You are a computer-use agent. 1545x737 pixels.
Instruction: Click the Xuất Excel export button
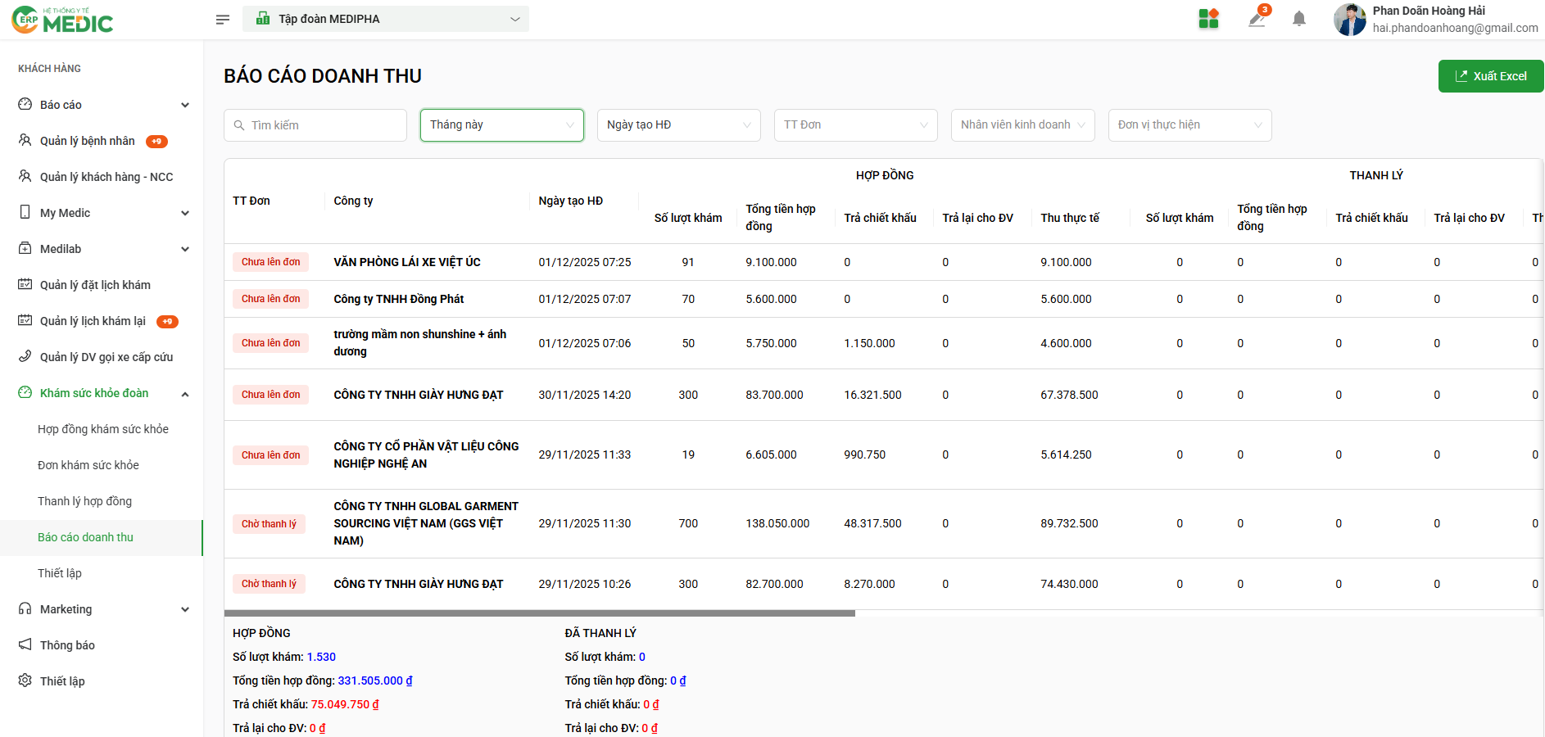pyautogui.click(x=1490, y=76)
